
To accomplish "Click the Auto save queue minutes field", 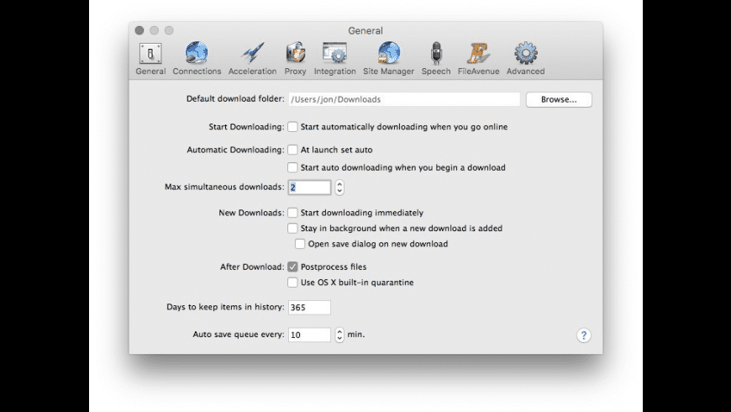I will (x=309, y=335).
